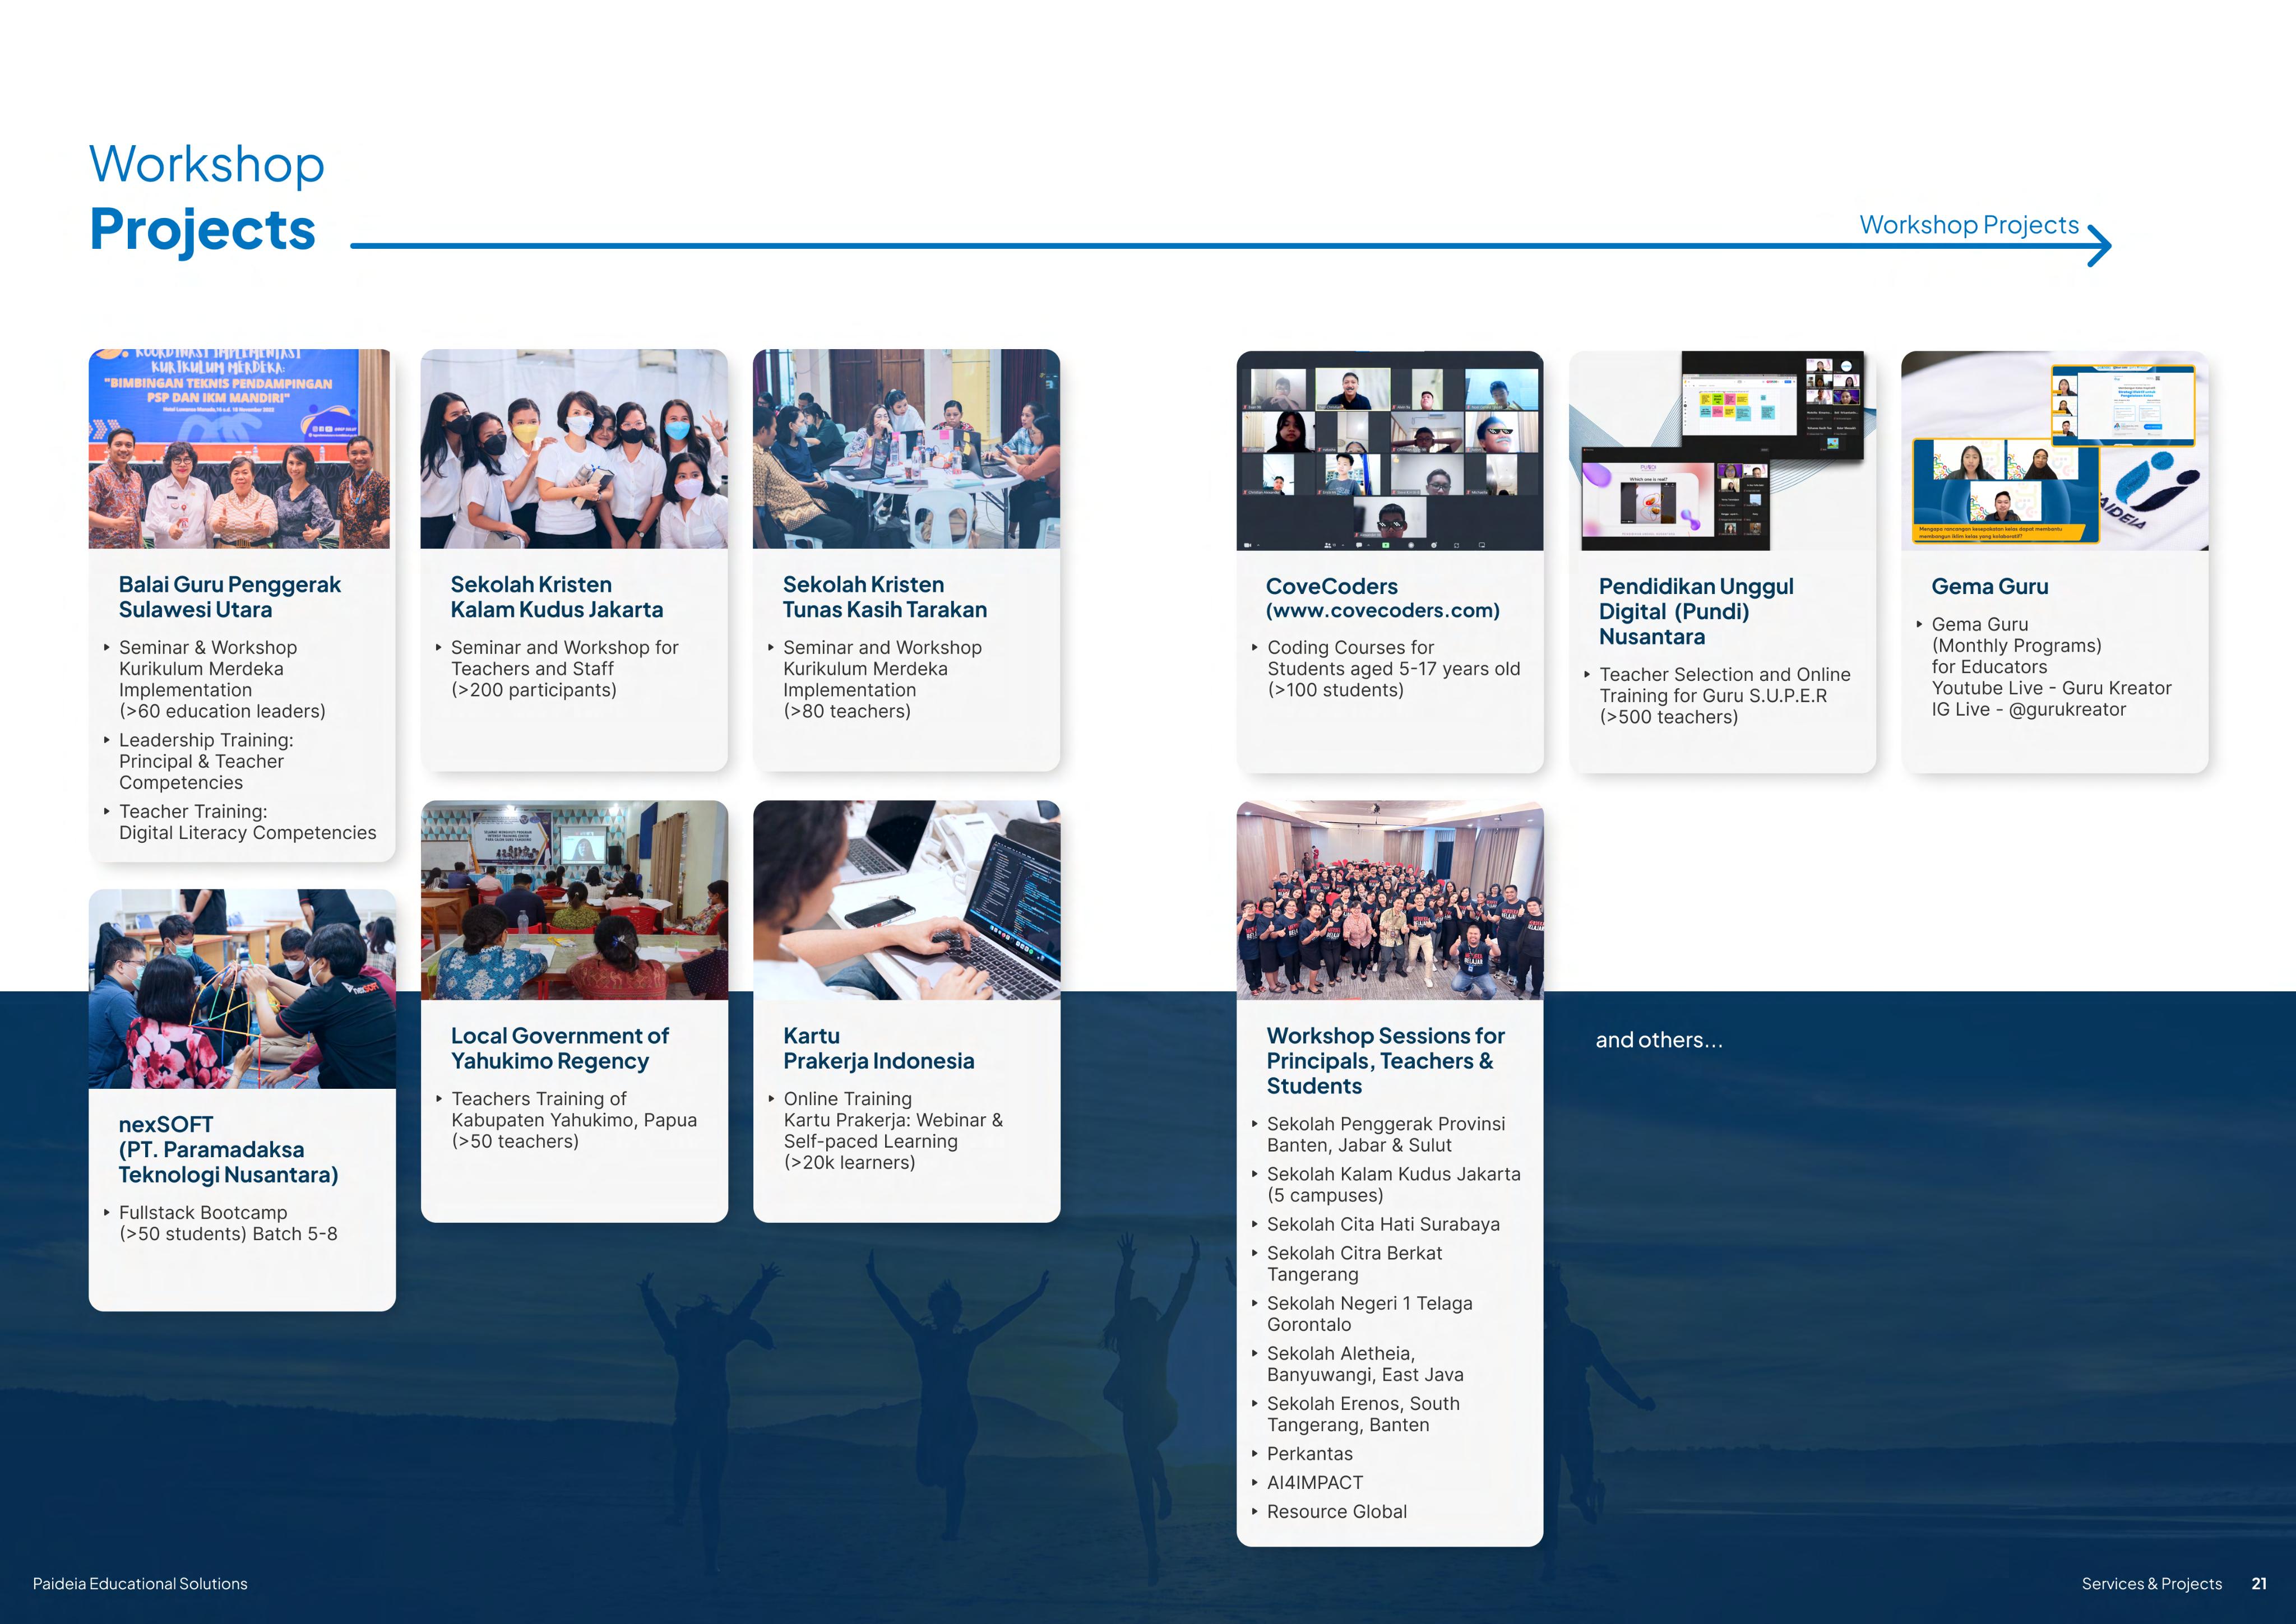Select the Workshop Projects header label

click(1969, 225)
